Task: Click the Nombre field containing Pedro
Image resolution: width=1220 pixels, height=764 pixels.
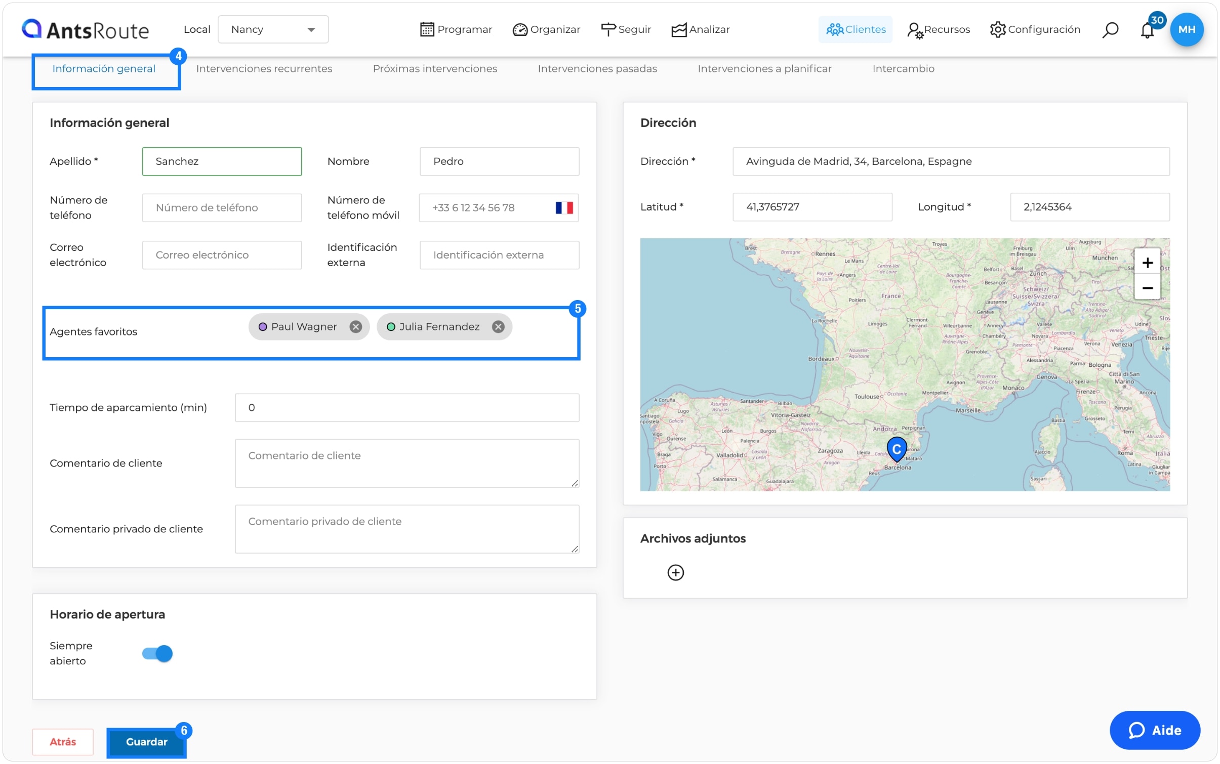Action: click(499, 161)
